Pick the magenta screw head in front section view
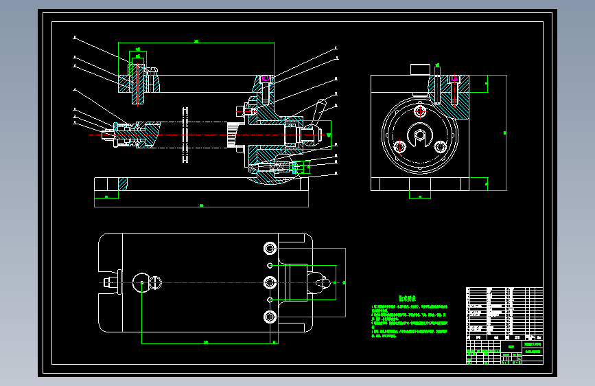The height and width of the screenshot is (386, 595). (266, 79)
